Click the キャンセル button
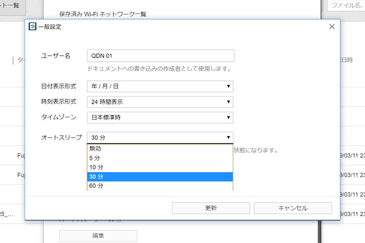365x243 pixels. (293, 208)
